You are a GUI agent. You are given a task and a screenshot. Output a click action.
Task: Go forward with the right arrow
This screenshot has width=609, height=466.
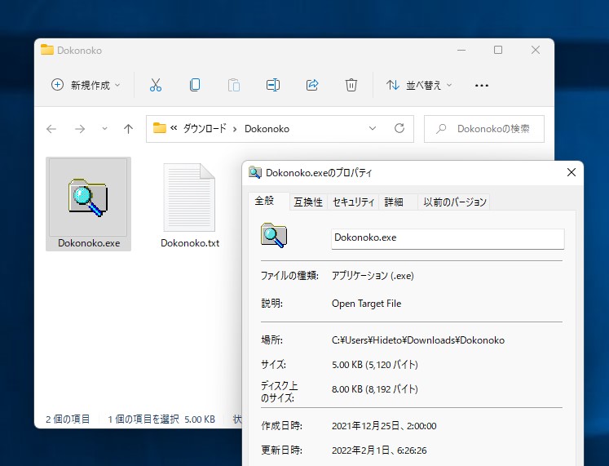click(x=80, y=129)
